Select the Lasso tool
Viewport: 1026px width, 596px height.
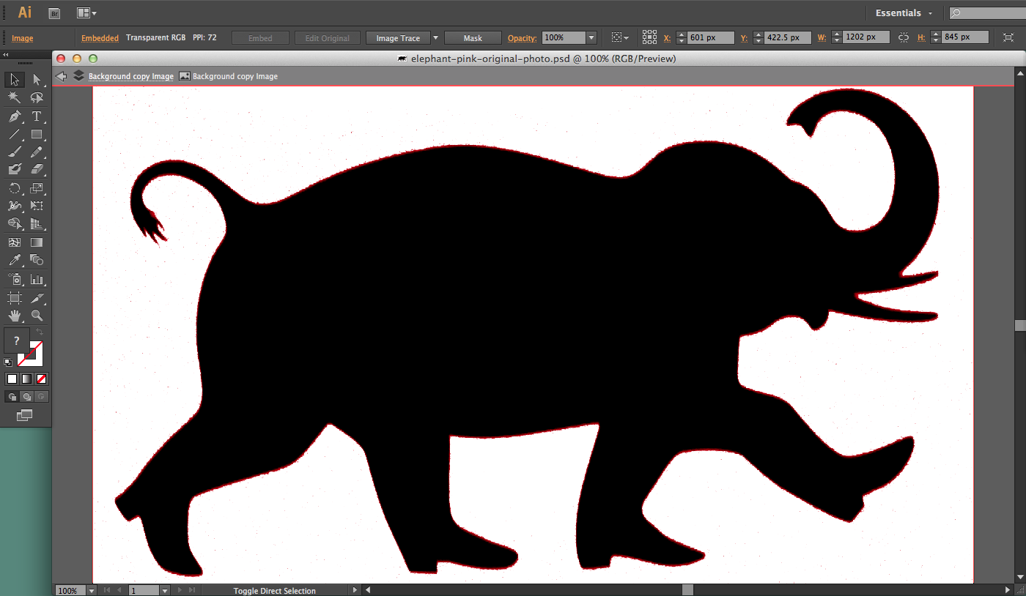tap(37, 97)
